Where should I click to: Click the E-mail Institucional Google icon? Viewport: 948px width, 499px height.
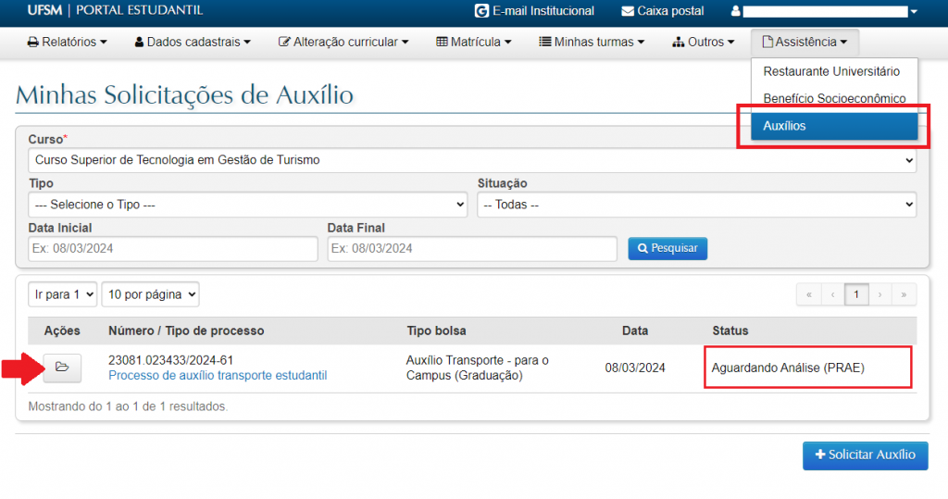pyautogui.click(x=480, y=11)
